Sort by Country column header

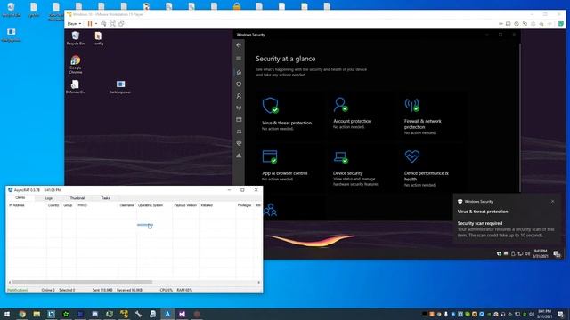(x=53, y=205)
